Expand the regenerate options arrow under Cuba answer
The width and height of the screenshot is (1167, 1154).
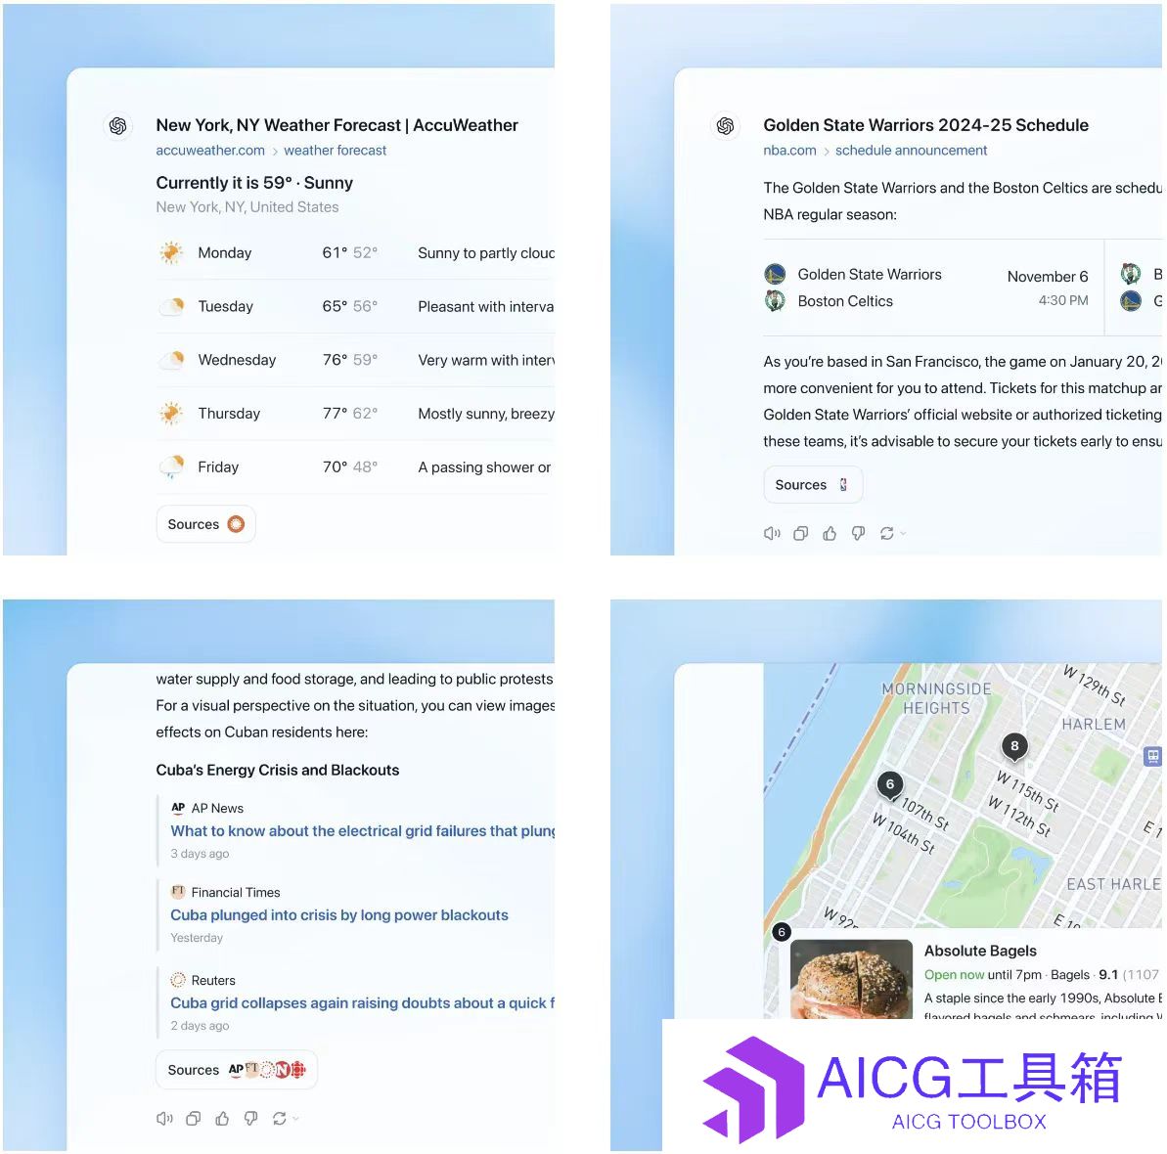[295, 1118]
